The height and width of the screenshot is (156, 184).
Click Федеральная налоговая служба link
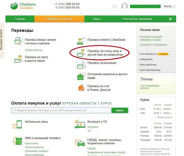coord(106,152)
